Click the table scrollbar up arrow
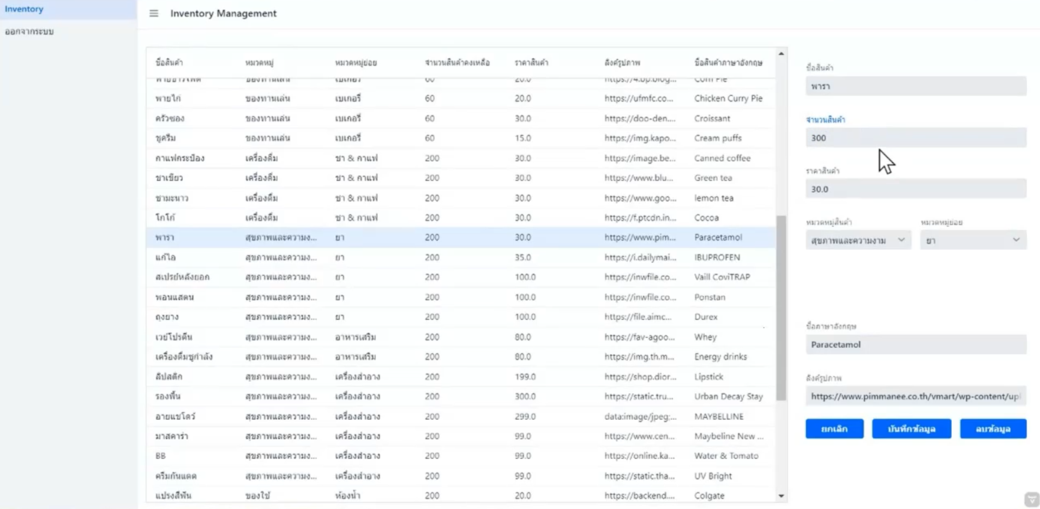The height and width of the screenshot is (509, 1040). (781, 54)
